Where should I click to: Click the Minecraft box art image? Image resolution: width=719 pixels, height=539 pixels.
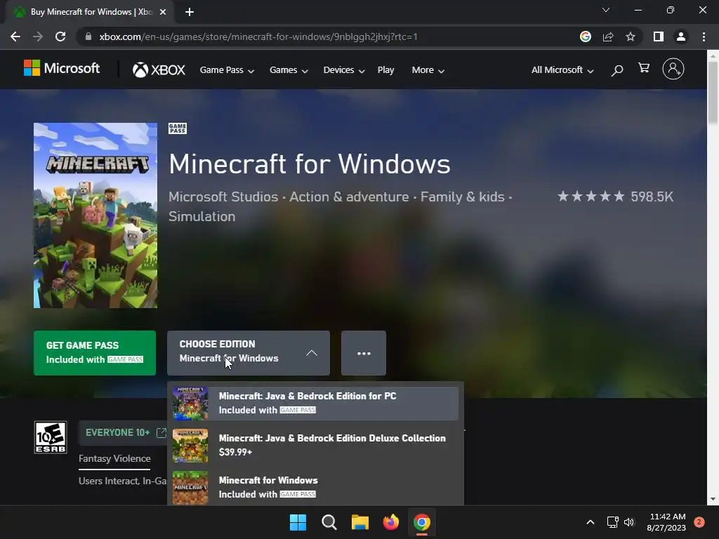(95, 215)
